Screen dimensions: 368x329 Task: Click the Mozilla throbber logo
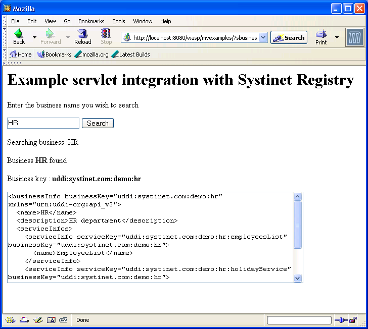coord(355,37)
